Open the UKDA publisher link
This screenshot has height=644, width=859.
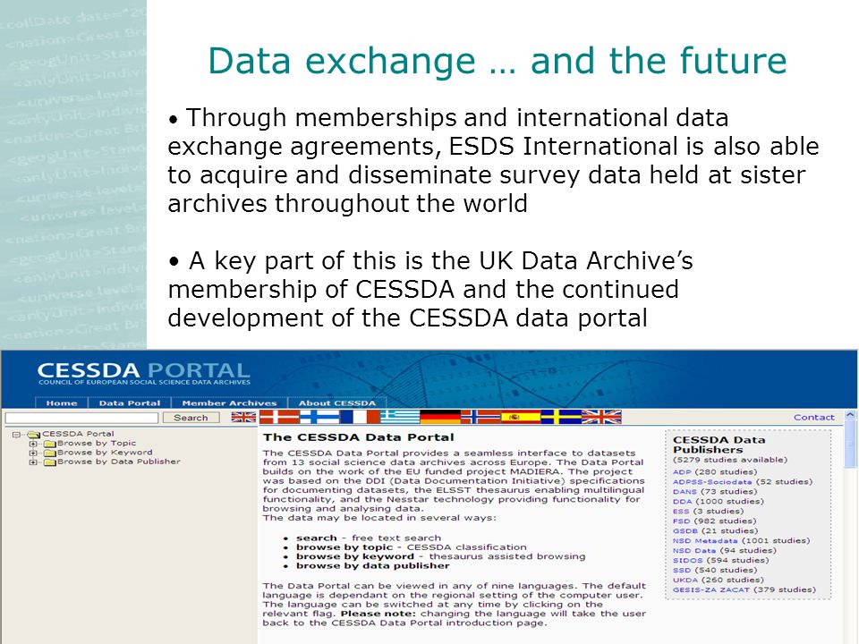tap(685, 580)
